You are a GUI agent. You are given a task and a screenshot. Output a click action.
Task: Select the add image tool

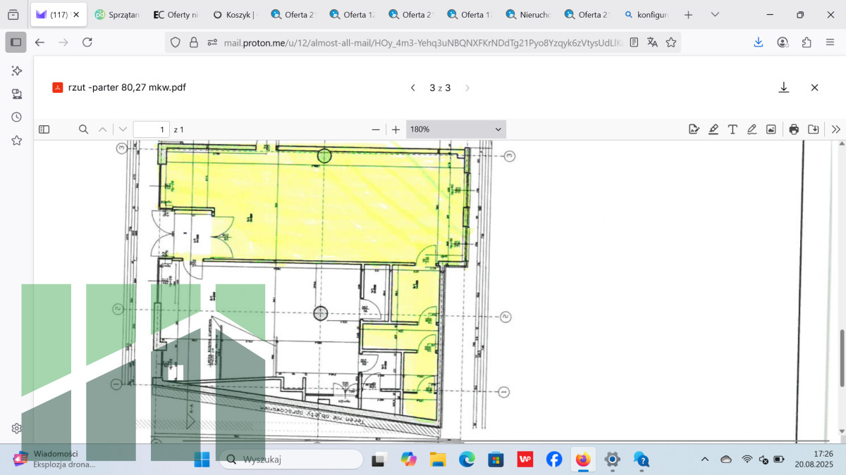pos(771,129)
